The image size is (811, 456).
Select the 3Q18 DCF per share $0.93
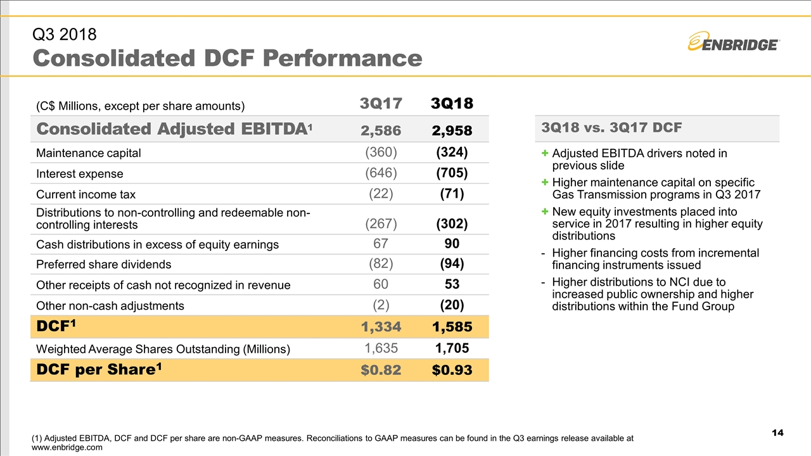pyautogui.click(x=452, y=370)
